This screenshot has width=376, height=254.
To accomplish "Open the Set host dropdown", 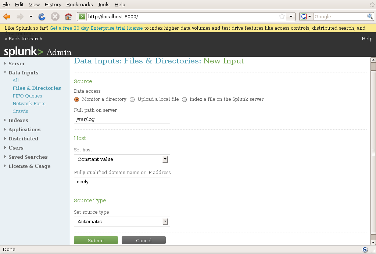I will coord(122,159).
